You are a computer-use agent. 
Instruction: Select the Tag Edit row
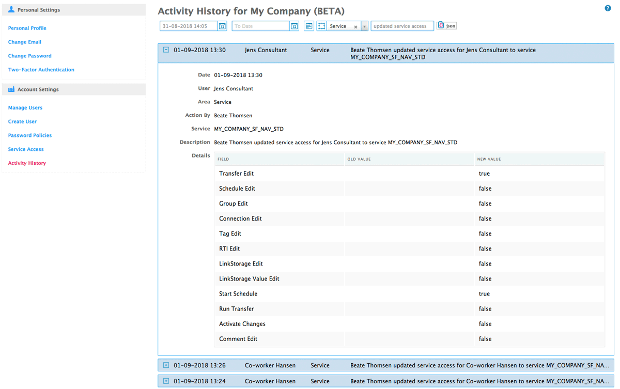pos(410,234)
